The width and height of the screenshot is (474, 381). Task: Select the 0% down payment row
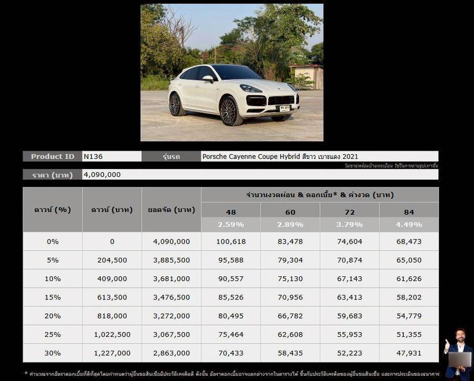pyautogui.click(x=52, y=241)
